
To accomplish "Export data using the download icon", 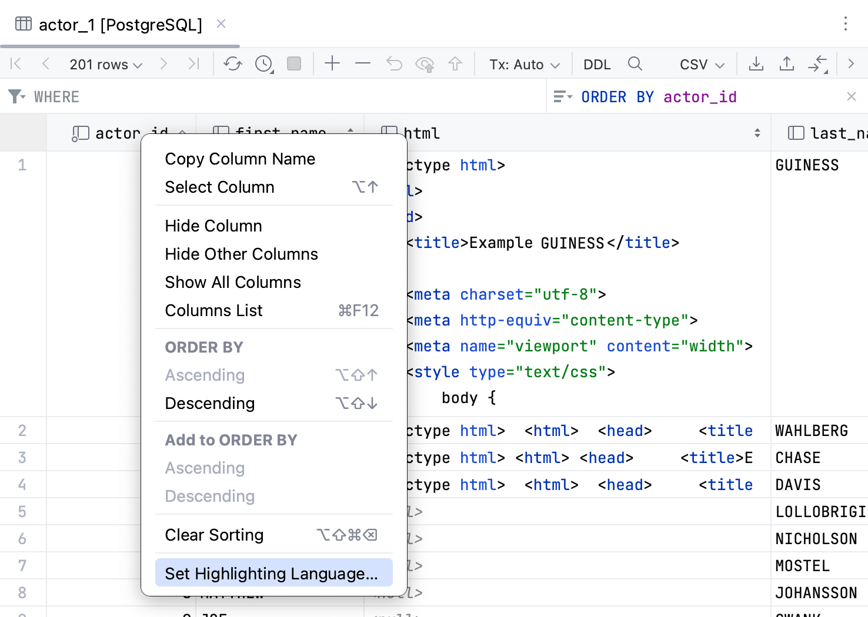I will click(x=756, y=63).
